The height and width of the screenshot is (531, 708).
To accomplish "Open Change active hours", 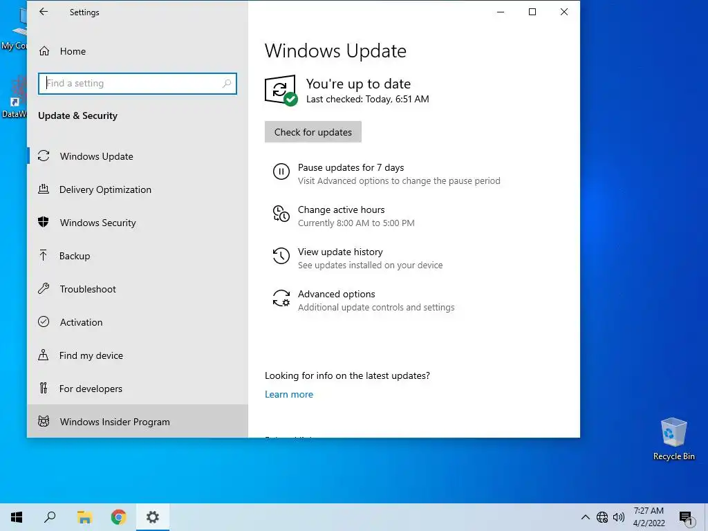I will tap(342, 209).
